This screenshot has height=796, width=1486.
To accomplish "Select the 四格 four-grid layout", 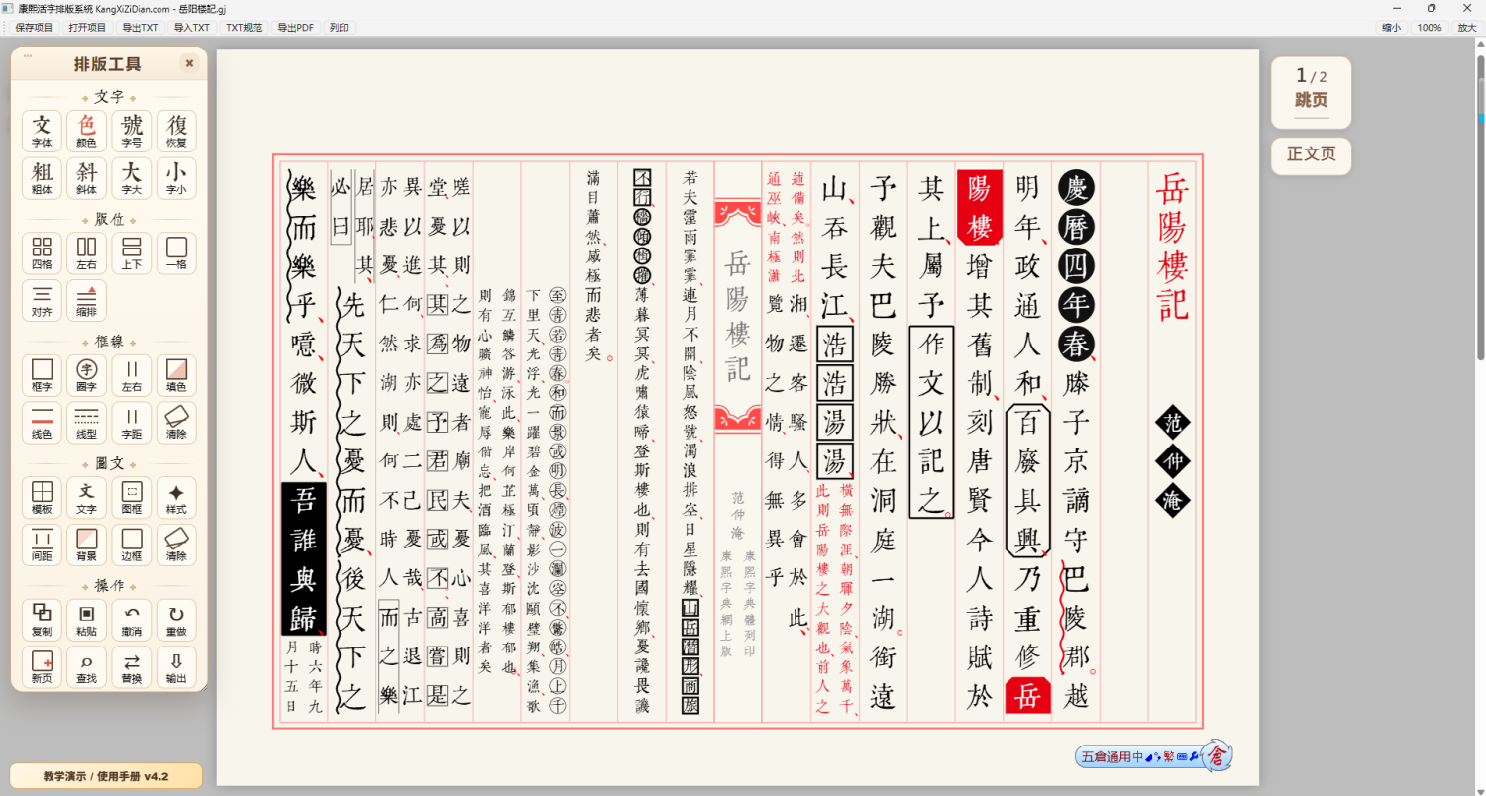I will tap(42, 253).
